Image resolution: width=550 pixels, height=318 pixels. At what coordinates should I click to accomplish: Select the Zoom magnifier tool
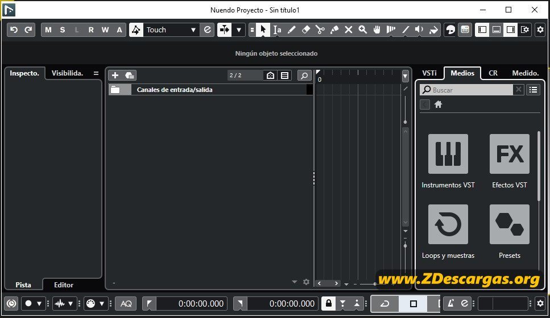[363, 30]
